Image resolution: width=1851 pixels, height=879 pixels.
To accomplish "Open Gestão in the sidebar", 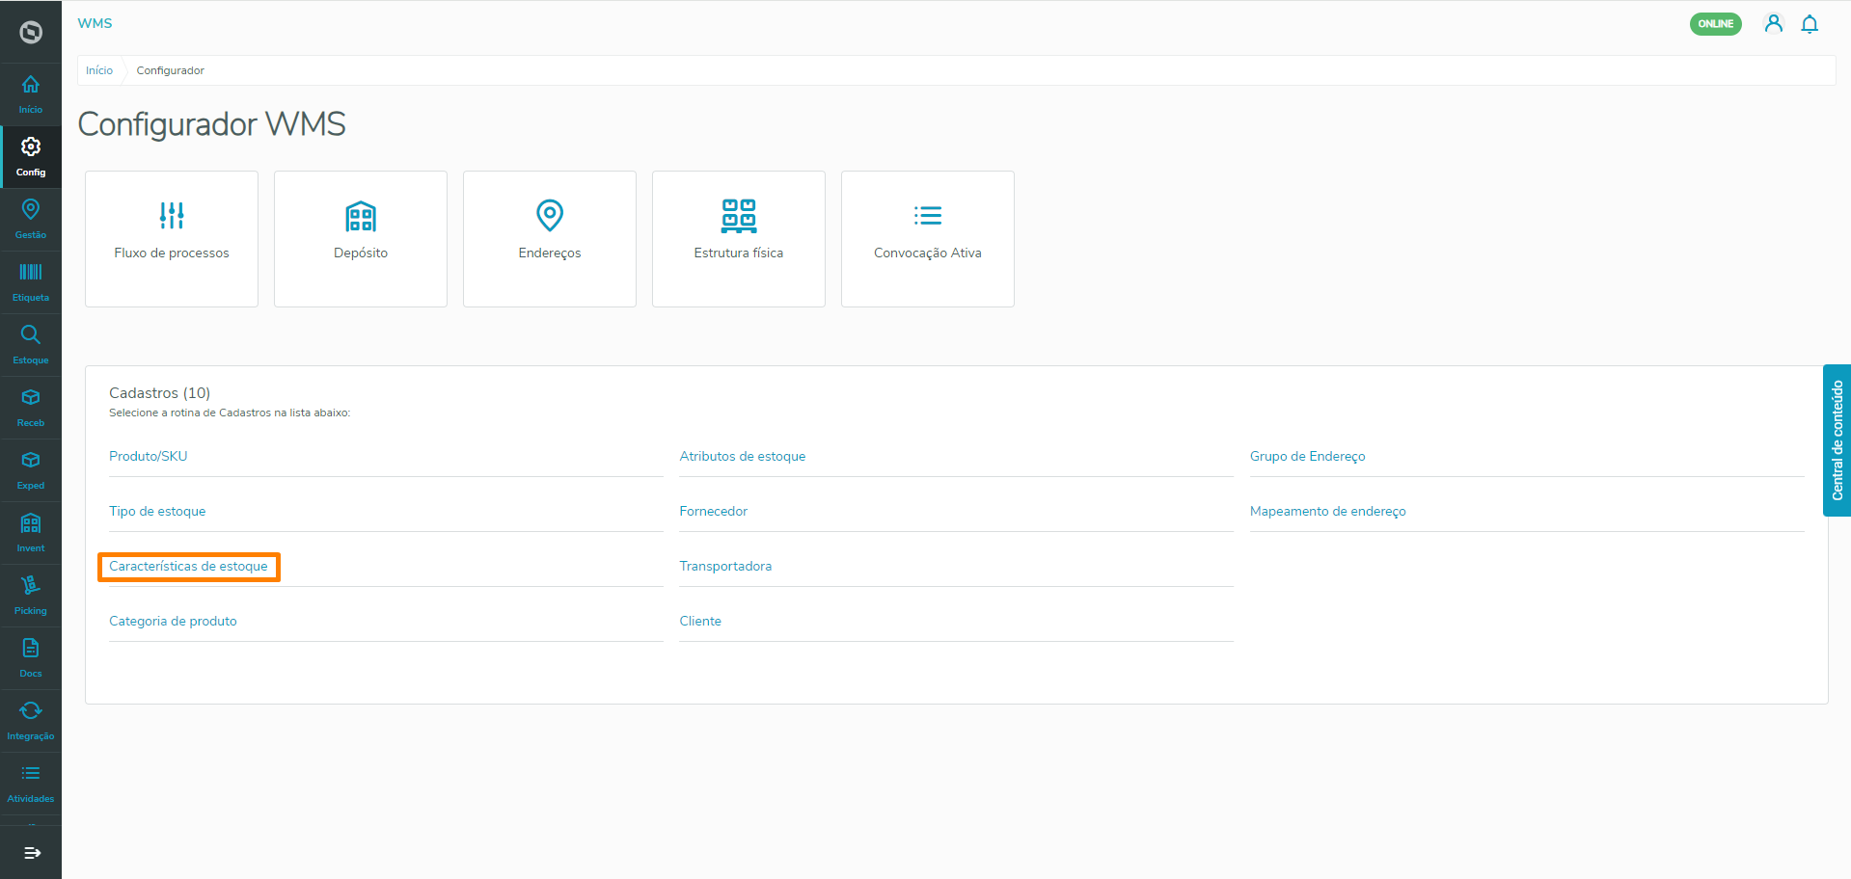I will pyautogui.click(x=31, y=220).
